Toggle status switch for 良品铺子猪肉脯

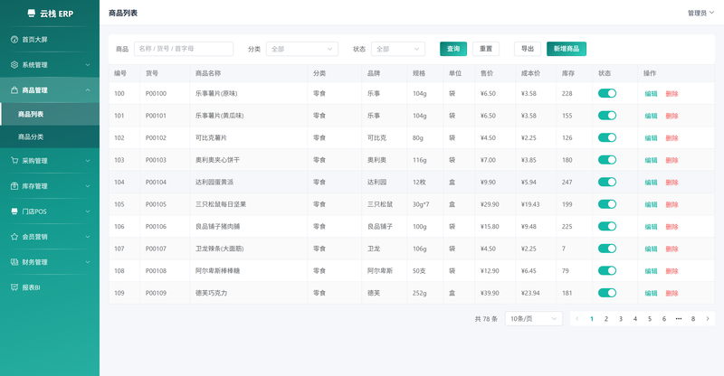pyautogui.click(x=607, y=226)
